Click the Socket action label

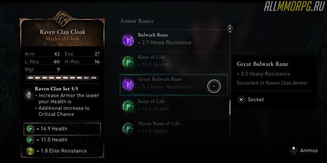(x=256, y=100)
